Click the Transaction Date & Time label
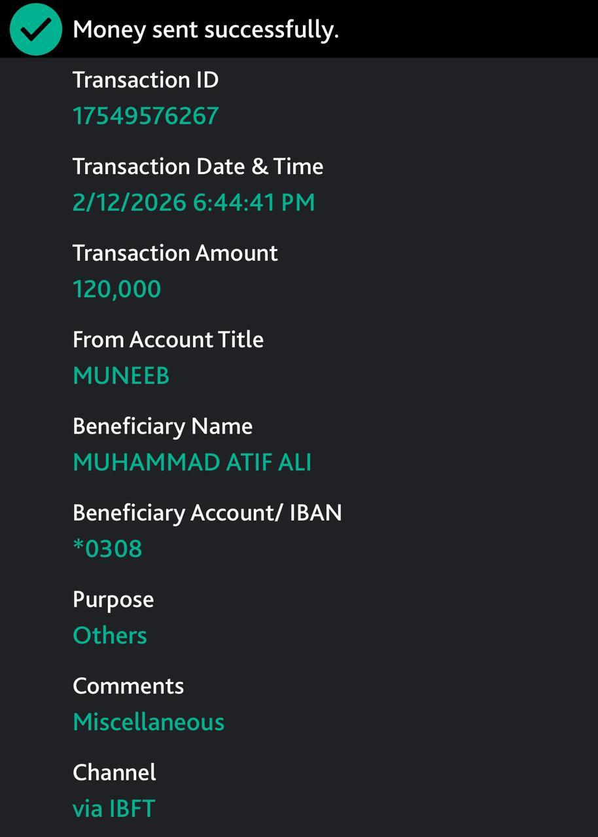598x837 pixels. [x=198, y=166]
